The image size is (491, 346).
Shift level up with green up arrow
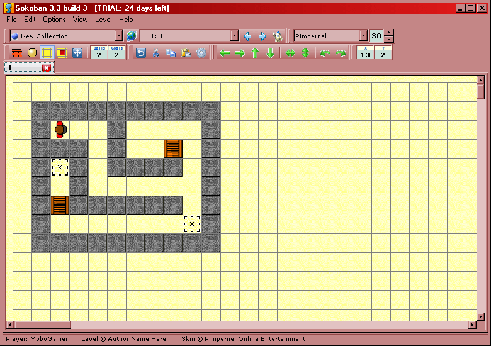tap(255, 53)
